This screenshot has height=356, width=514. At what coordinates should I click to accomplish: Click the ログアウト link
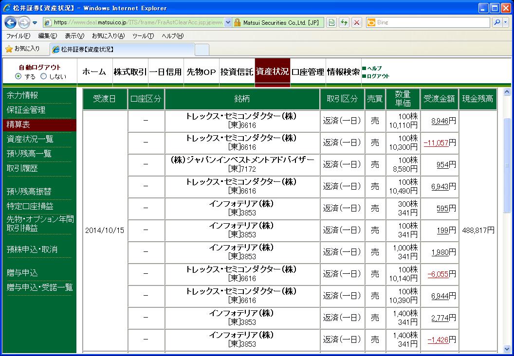(378, 76)
